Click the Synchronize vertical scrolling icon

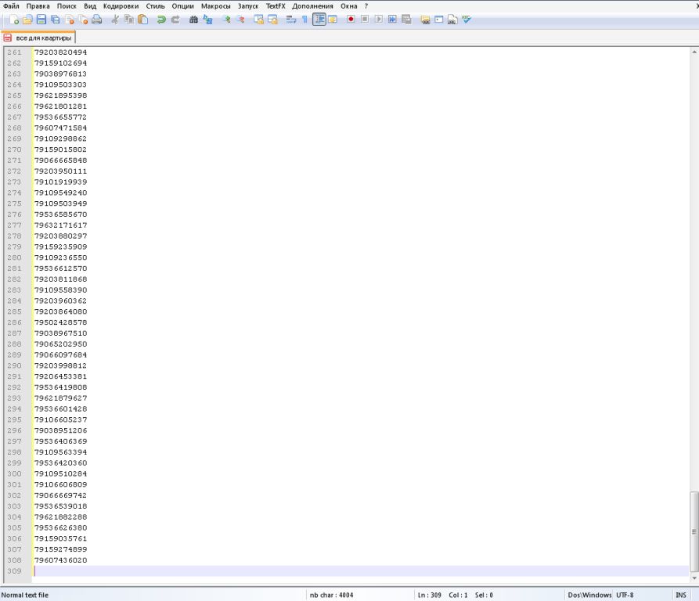258,19
